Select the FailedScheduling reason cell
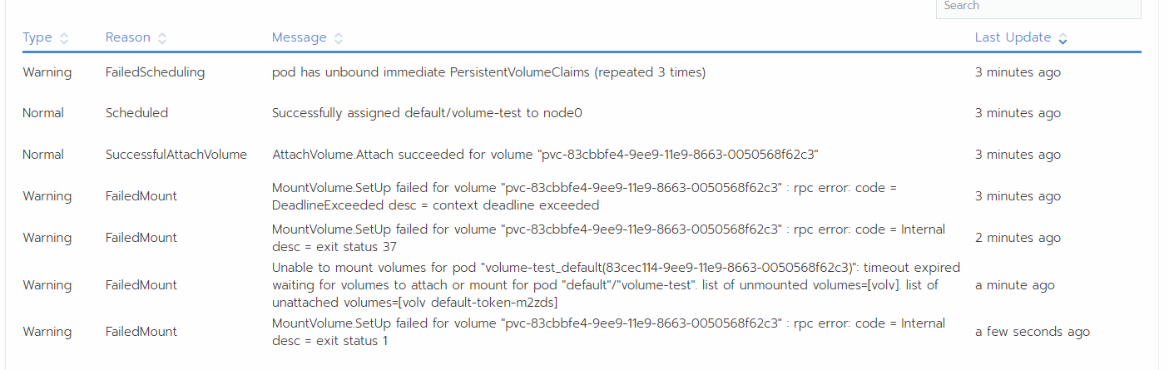Image resolution: width=1169 pixels, height=370 pixels. point(155,72)
